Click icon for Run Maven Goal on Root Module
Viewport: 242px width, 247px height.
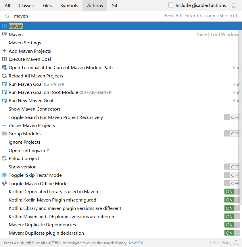[x=4, y=92]
